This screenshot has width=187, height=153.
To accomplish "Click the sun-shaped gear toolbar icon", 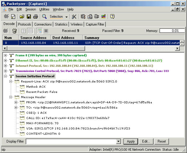I will [97, 17].
